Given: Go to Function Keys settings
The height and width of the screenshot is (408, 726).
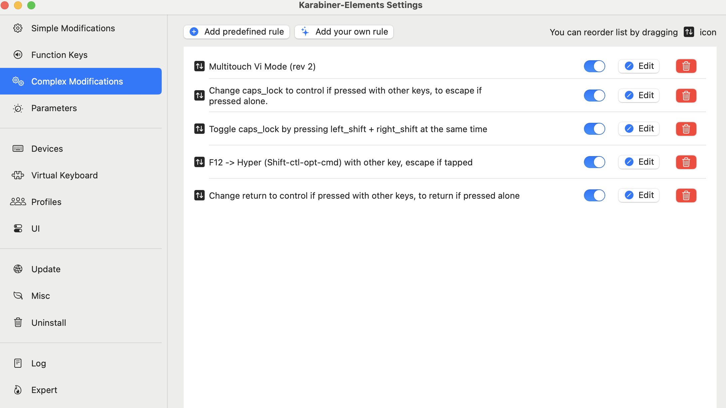Looking at the screenshot, I should pos(59,55).
